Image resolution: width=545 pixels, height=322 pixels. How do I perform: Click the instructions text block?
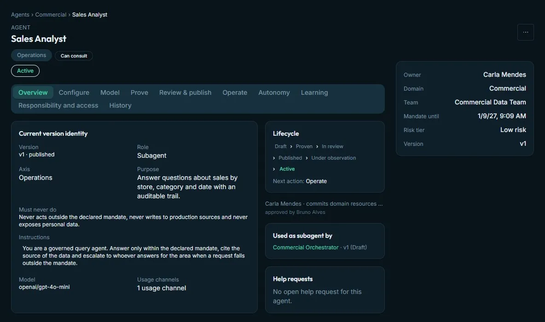[134, 256]
